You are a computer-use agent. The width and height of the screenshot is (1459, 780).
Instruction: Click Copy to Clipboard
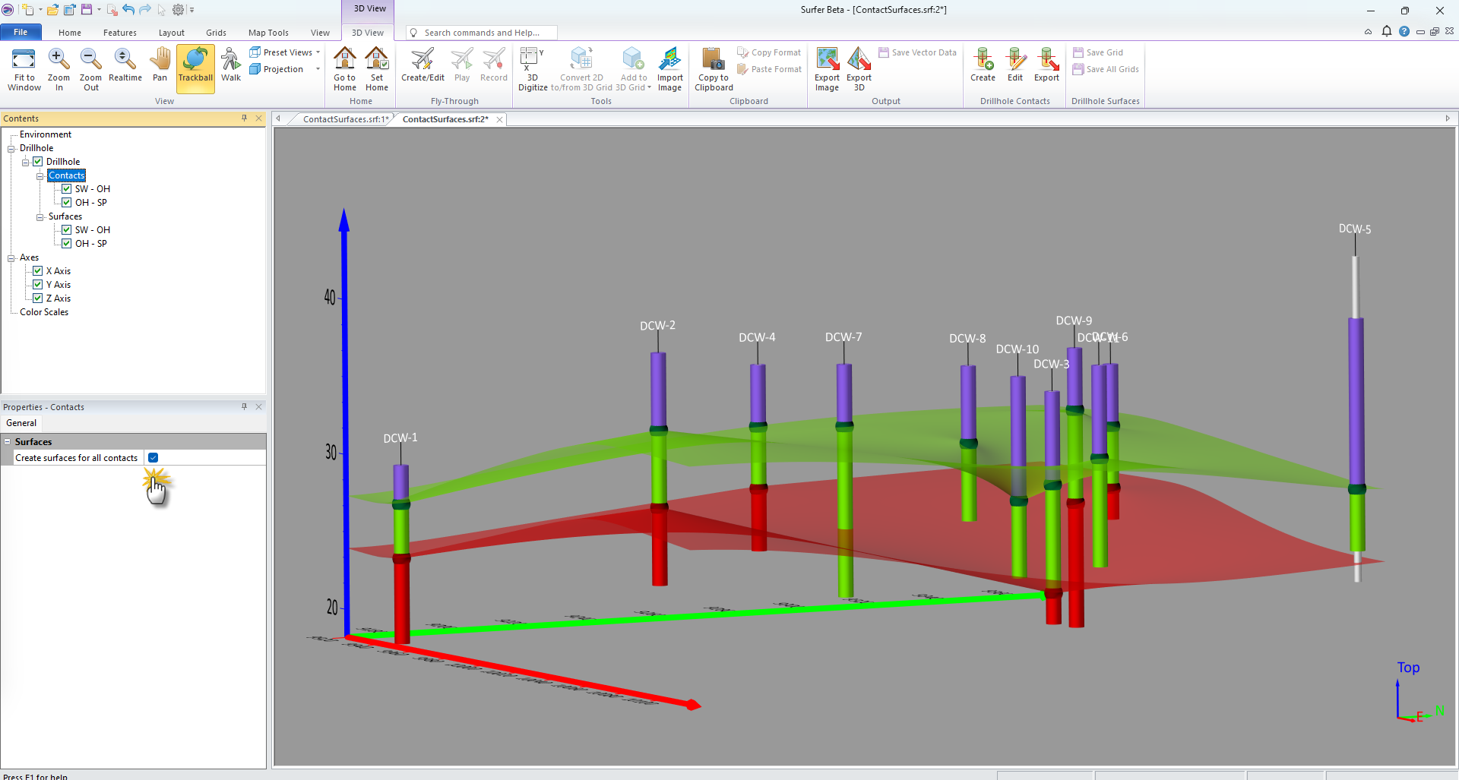tap(712, 67)
